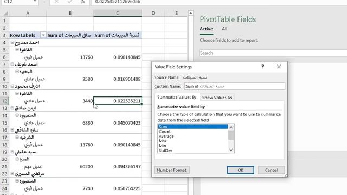Screen dimensions: 347x195
Task: Open the Name Box dropdown arrow
Action: tap(35, 2)
